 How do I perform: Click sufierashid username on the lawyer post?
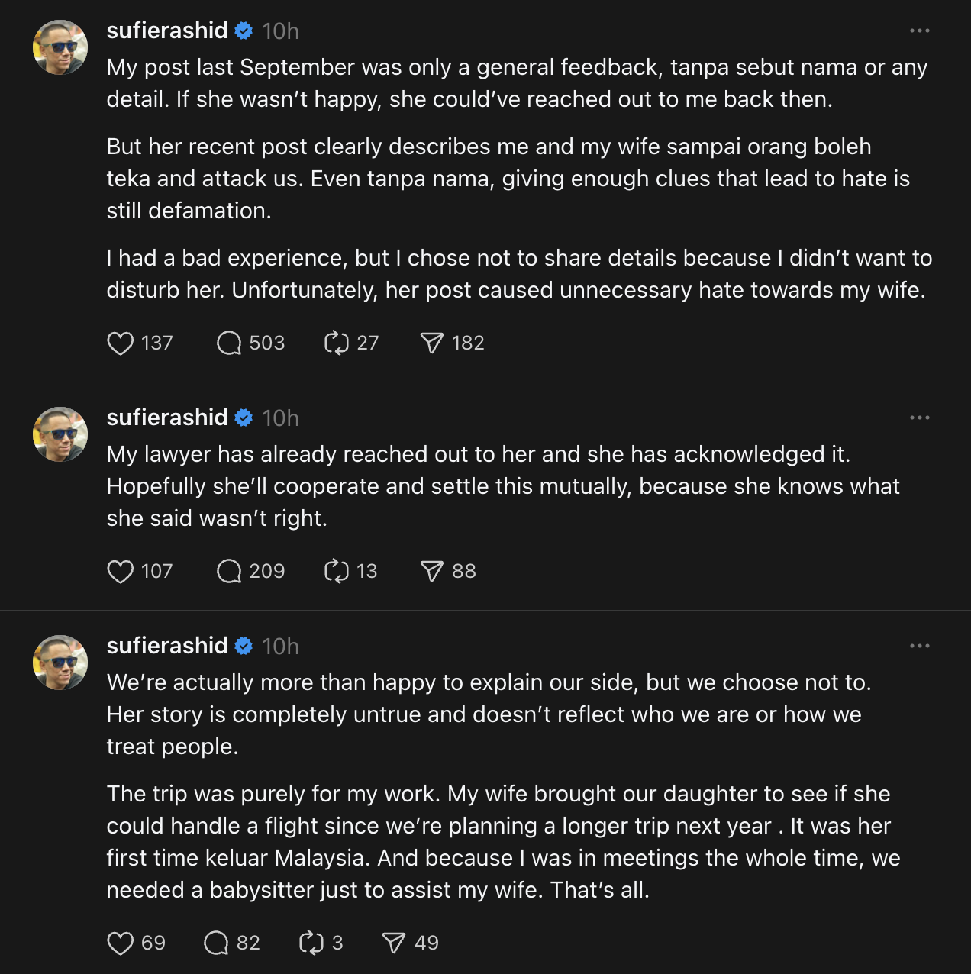(167, 418)
